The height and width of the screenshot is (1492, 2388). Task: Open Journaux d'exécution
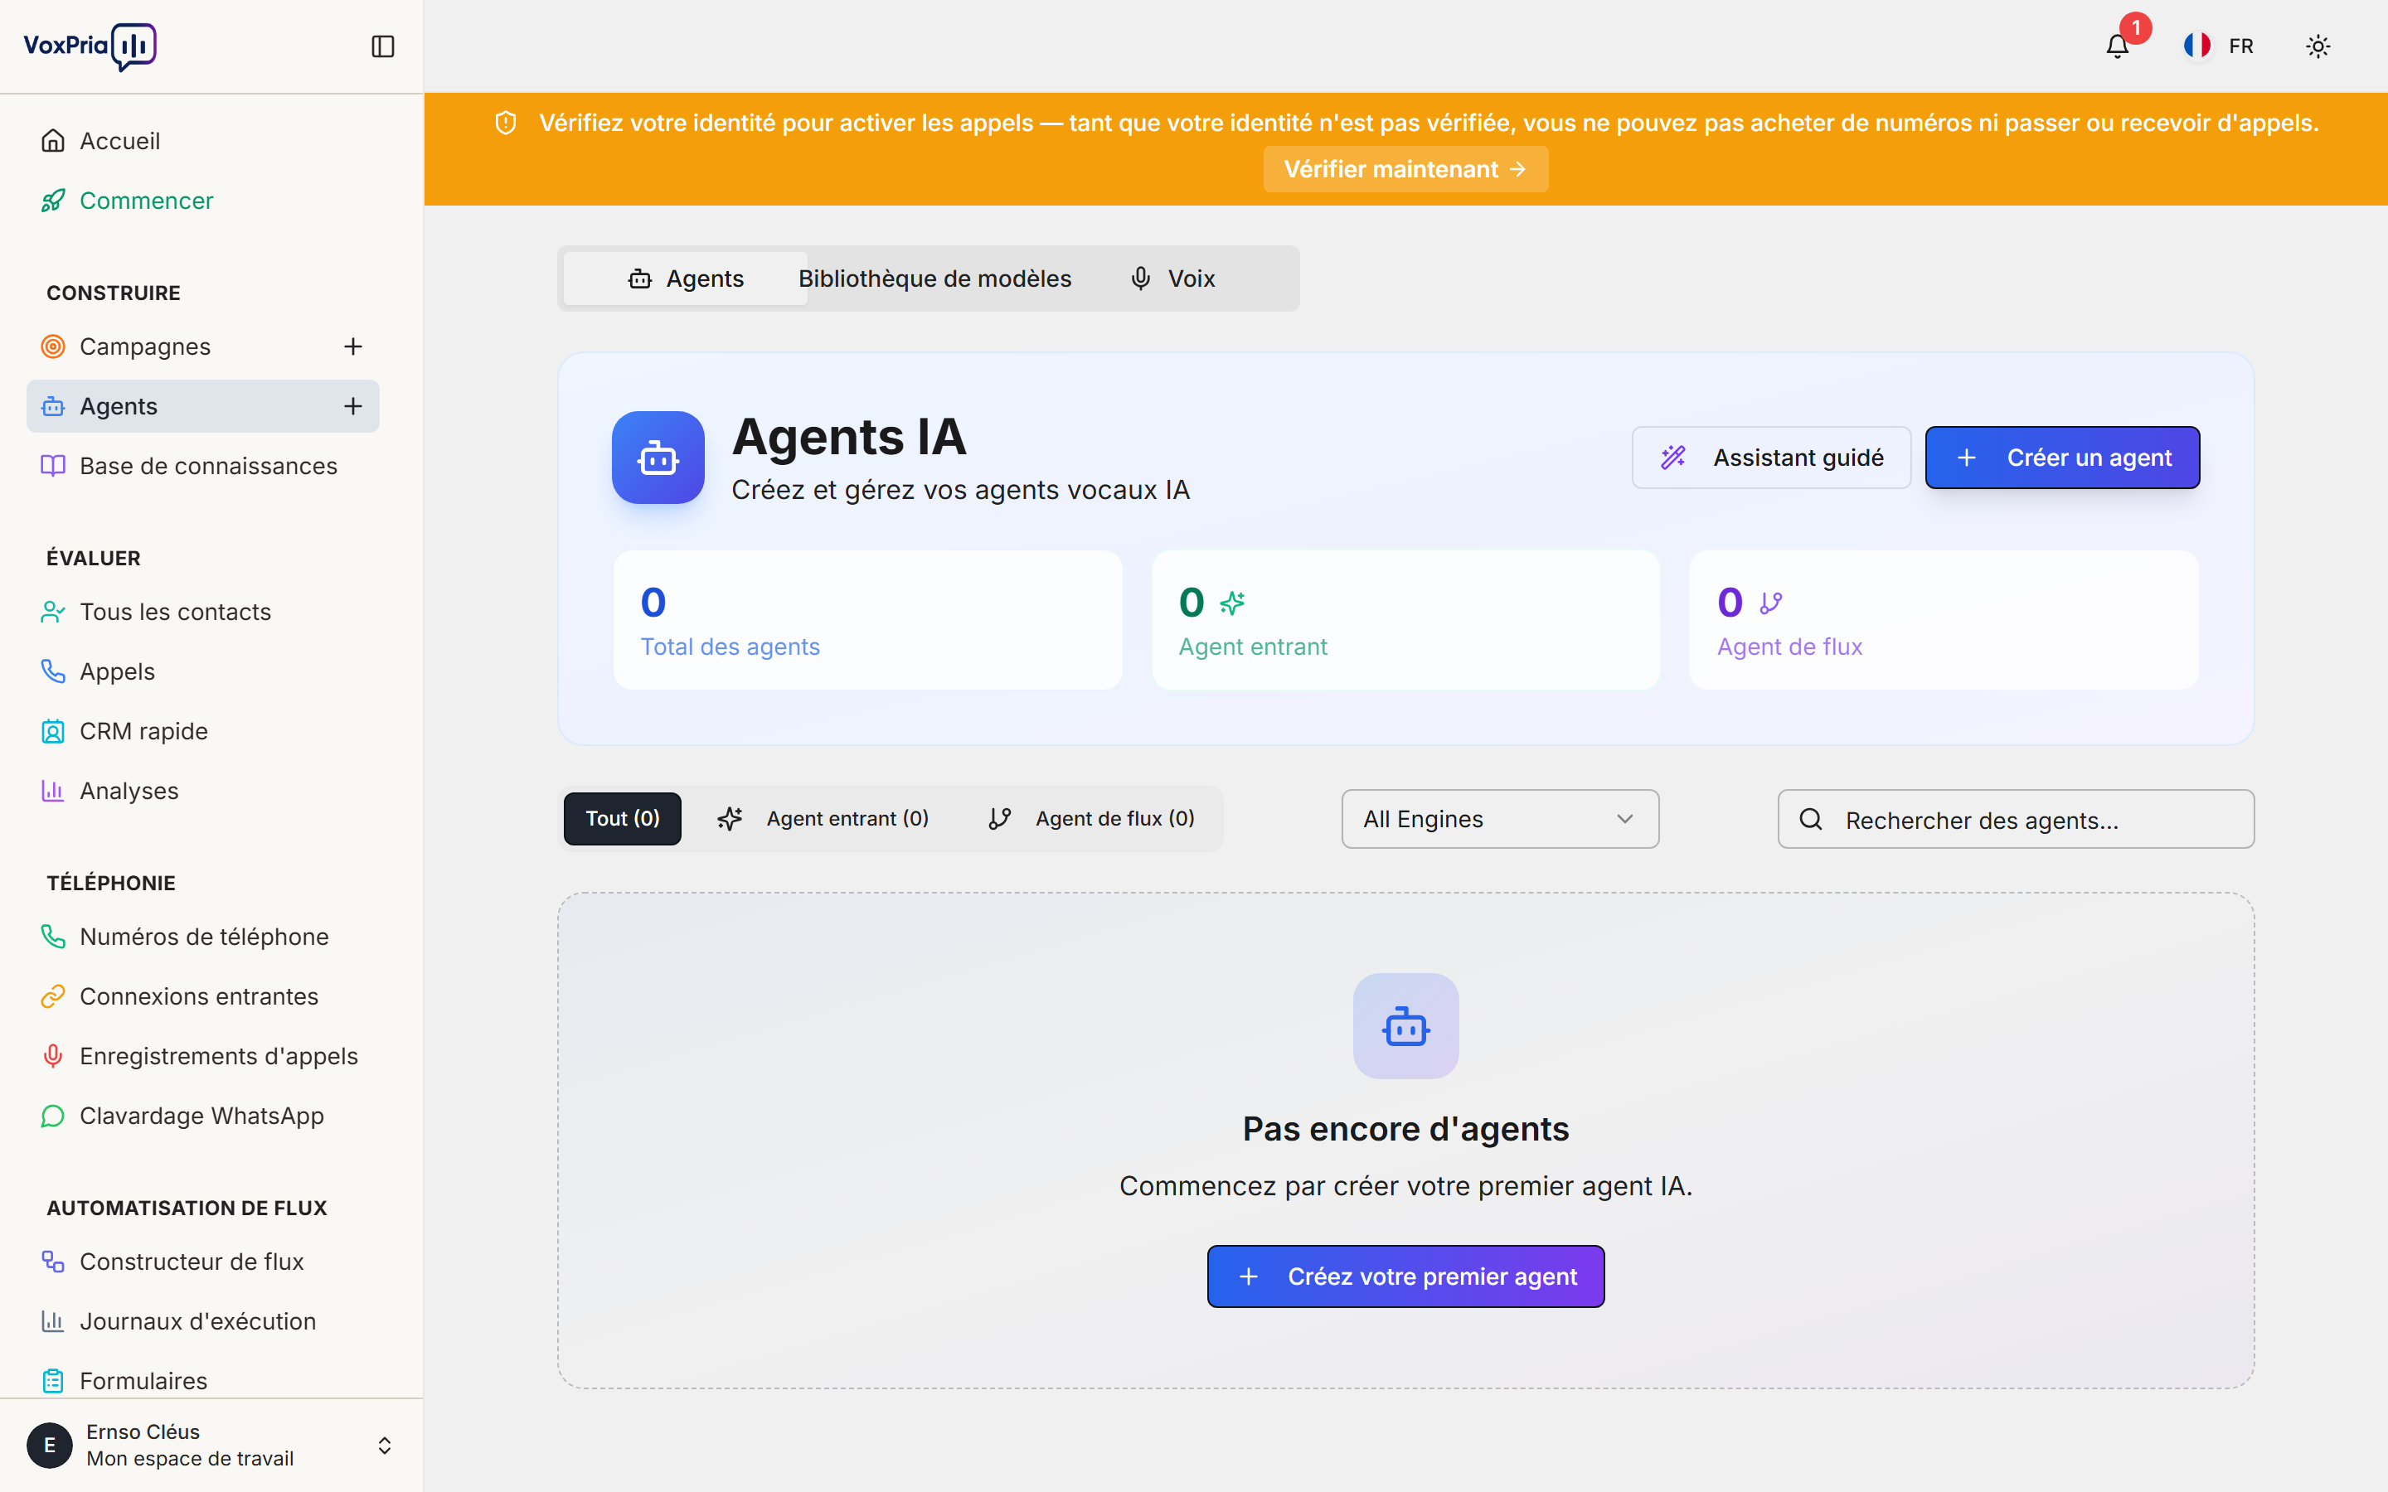click(x=202, y=1321)
